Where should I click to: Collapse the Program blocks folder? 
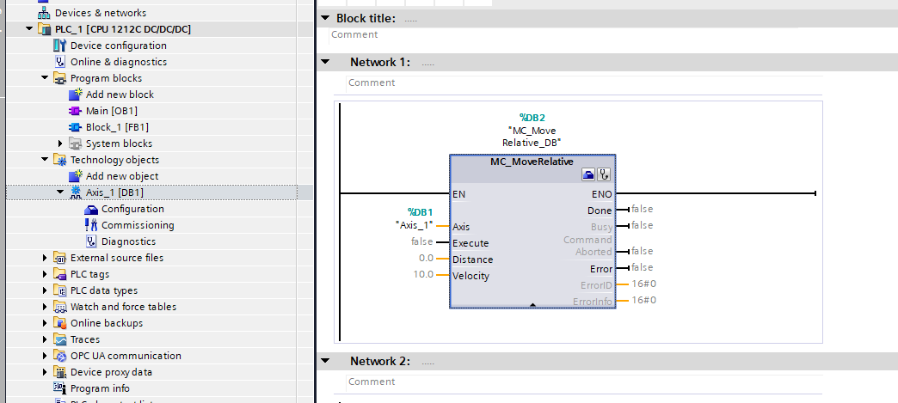click(46, 78)
